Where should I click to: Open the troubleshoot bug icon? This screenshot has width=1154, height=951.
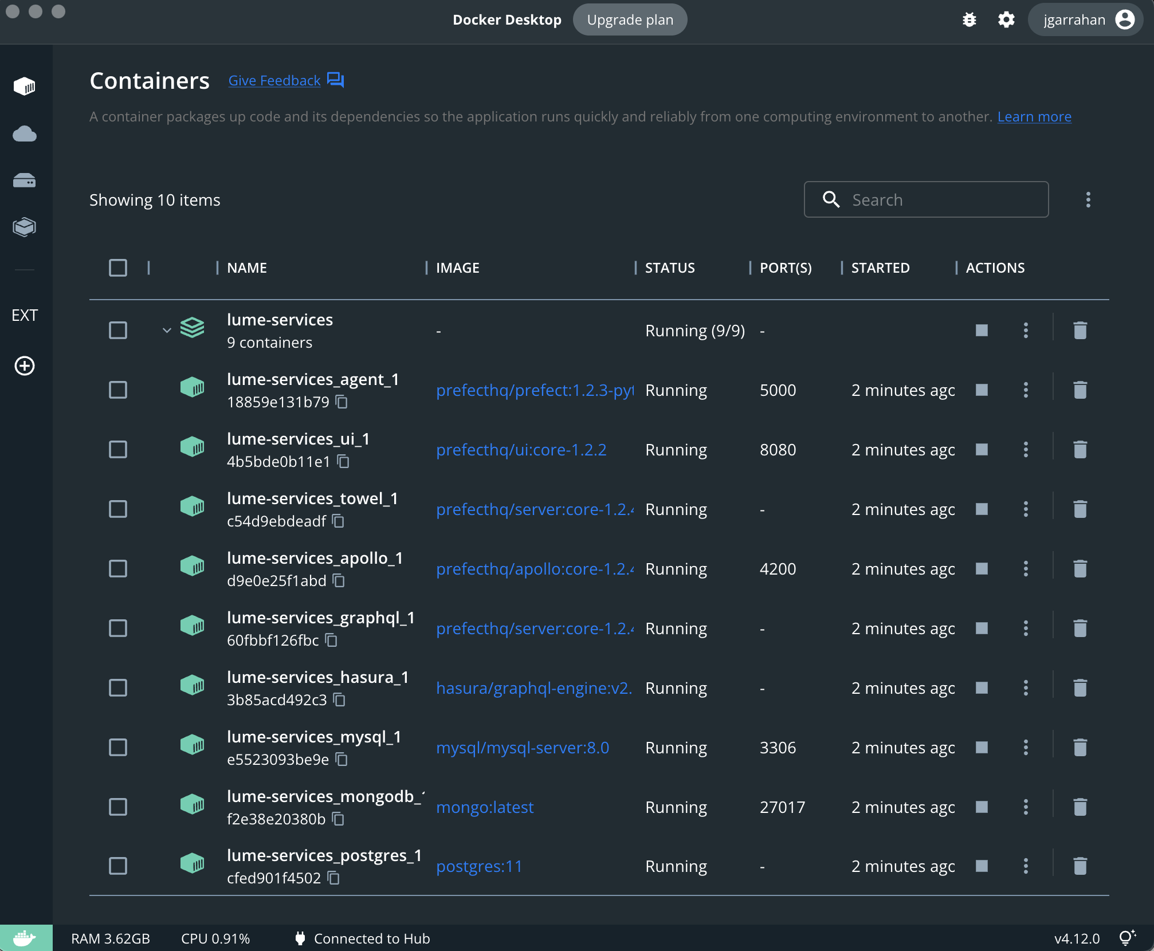pyautogui.click(x=969, y=19)
